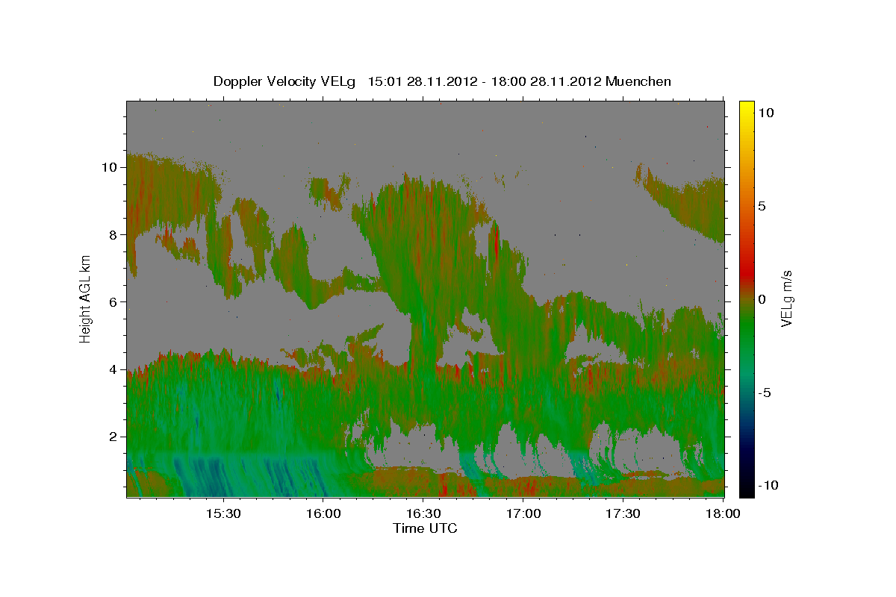Click the height axis label 10
This screenshot has height=597, width=896.
coord(109,167)
